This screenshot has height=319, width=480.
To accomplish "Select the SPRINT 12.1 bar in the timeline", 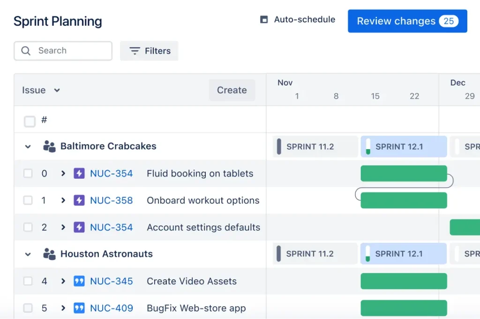I will tap(403, 146).
